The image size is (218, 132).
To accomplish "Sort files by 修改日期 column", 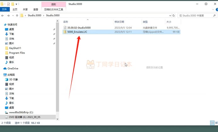I will (119, 22).
